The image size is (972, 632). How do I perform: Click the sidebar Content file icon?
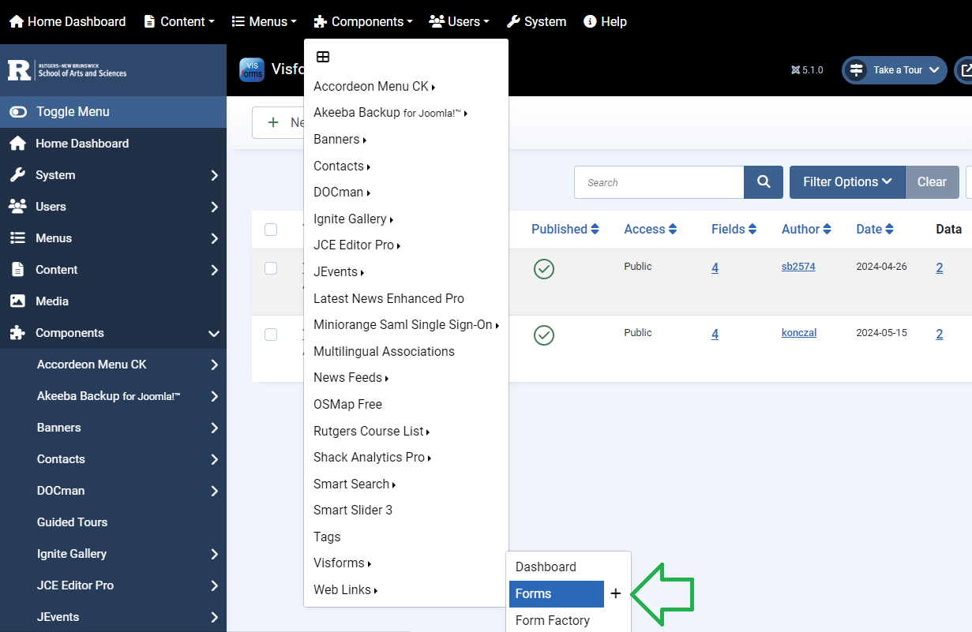click(x=17, y=270)
